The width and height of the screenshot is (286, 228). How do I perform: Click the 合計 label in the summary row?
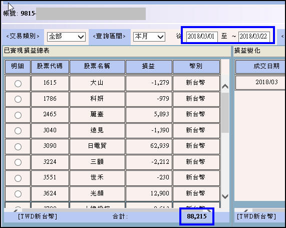(x=120, y=217)
